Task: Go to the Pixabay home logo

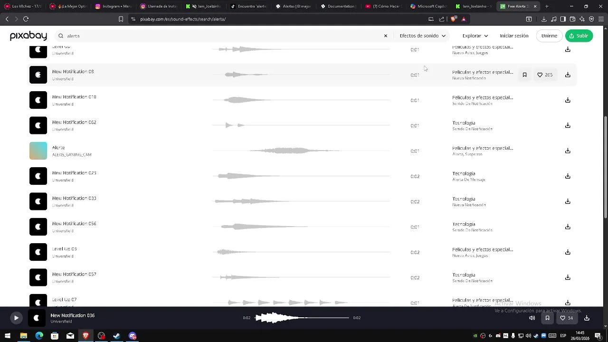Action: 28,36
